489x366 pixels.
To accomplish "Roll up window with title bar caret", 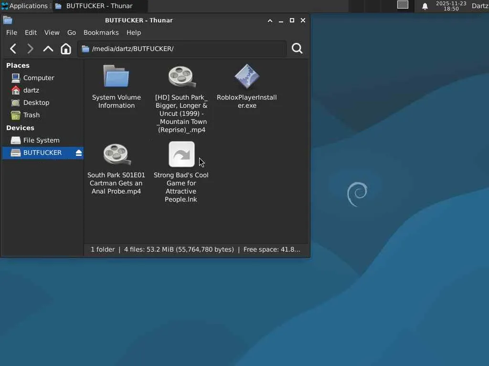I will click(x=270, y=20).
